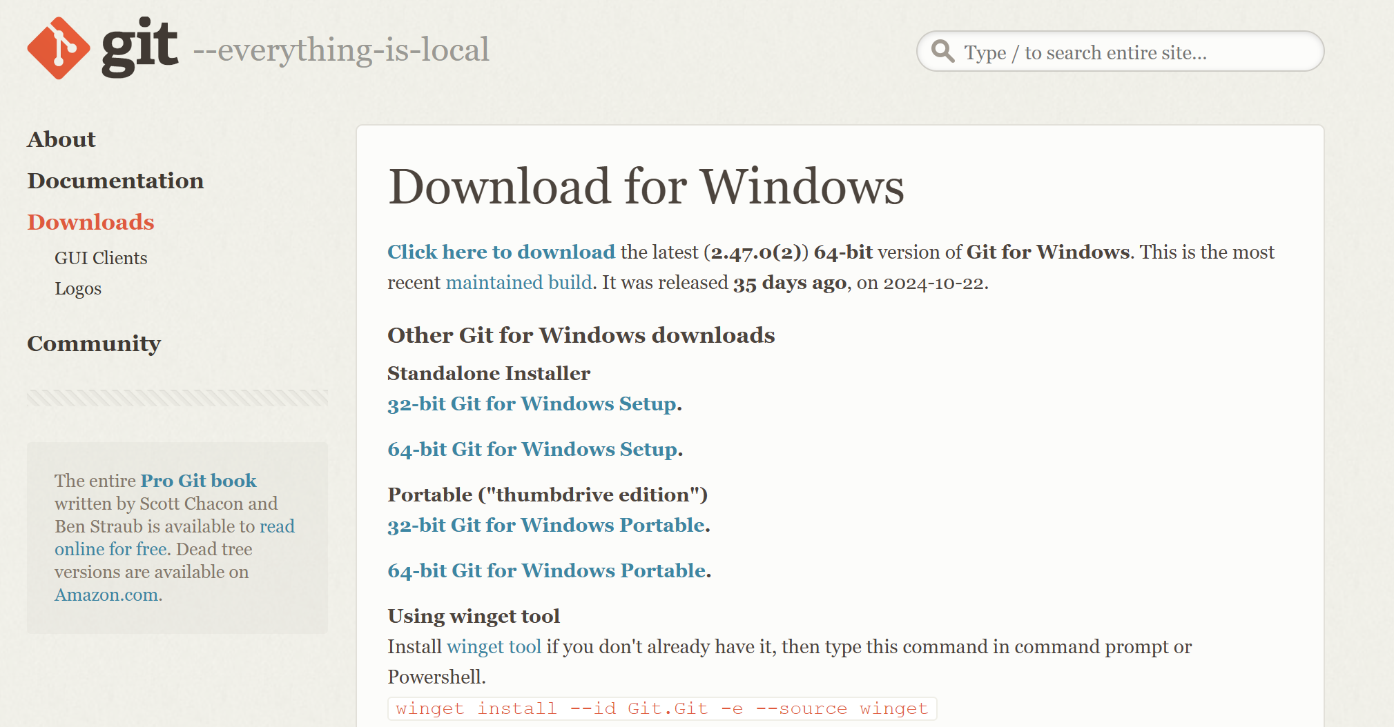The width and height of the screenshot is (1394, 727).
Task: Open the 'winget tool' link
Action: tap(494, 646)
